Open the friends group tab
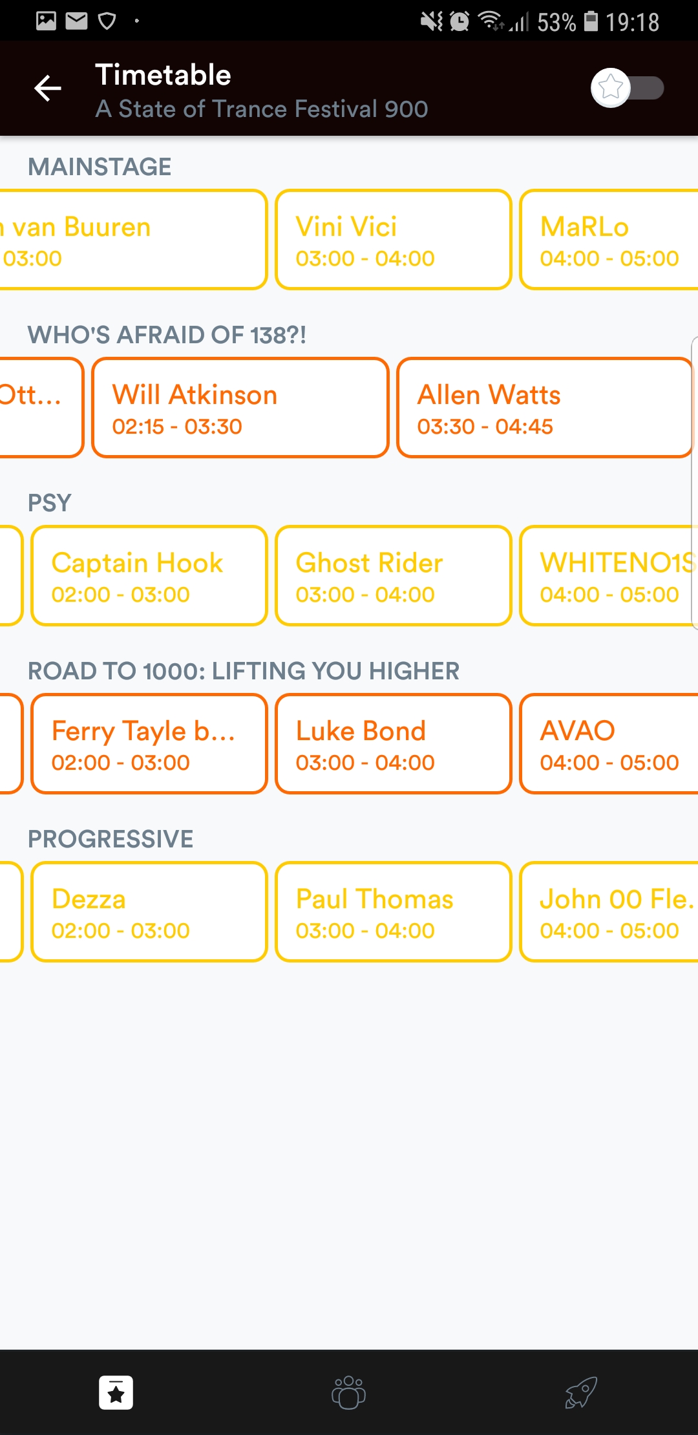 [x=348, y=1392]
